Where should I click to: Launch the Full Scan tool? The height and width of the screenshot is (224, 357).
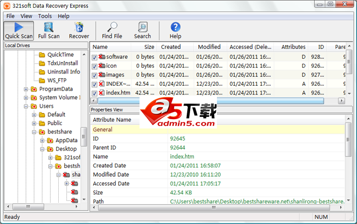49,31
